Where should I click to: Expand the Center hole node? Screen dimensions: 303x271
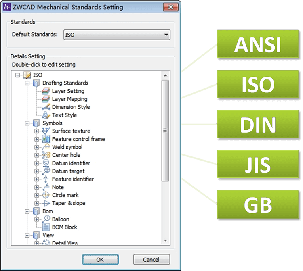pos(37,155)
